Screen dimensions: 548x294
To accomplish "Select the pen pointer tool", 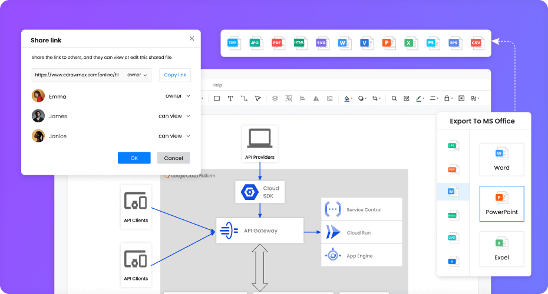I will pos(258,98).
